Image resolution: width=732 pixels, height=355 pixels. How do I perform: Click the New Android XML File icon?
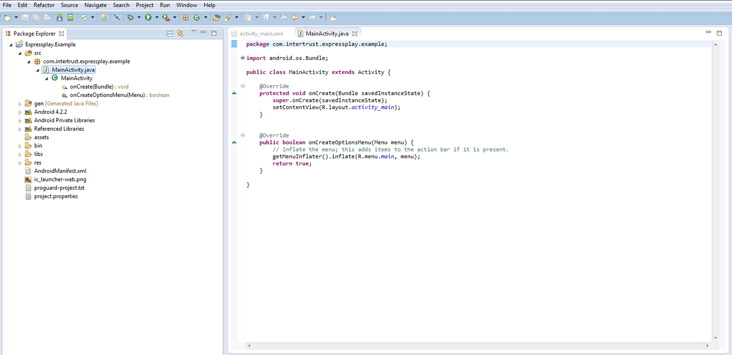104,18
